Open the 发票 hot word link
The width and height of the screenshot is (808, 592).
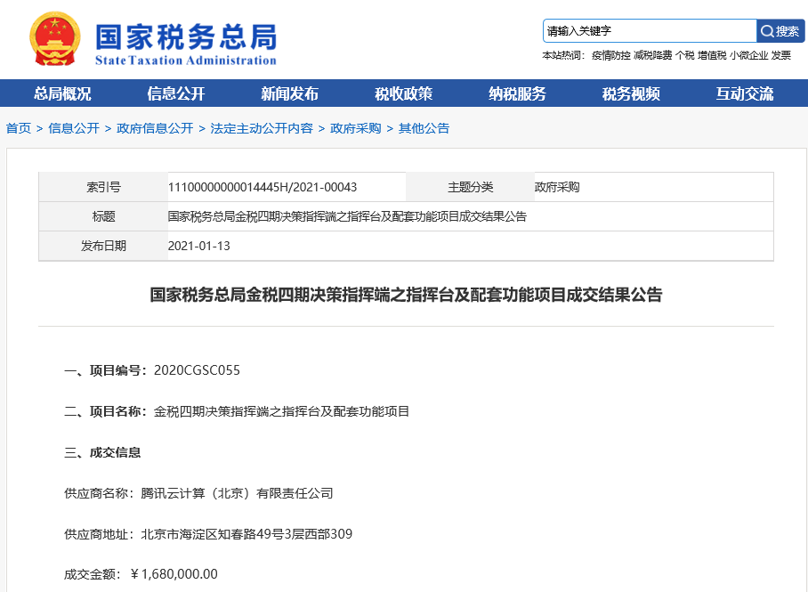tap(781, 55)
